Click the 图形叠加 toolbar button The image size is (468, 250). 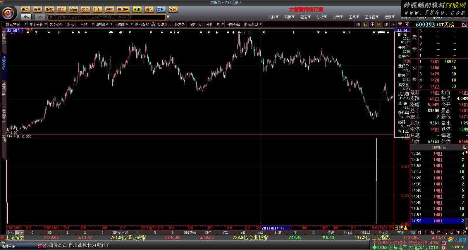[x=142, y=25]
